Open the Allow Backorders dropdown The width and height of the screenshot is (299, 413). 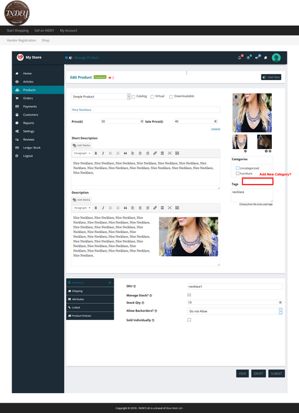point(234,311)
